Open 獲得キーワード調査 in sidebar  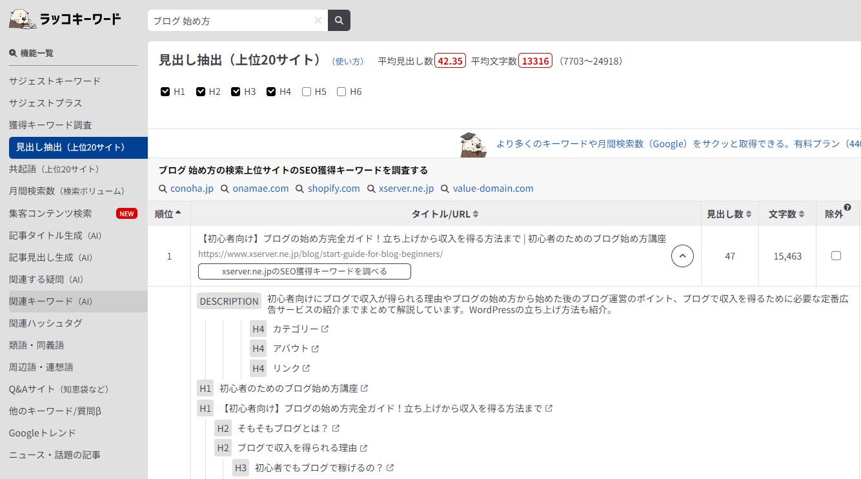click(50, 125)
